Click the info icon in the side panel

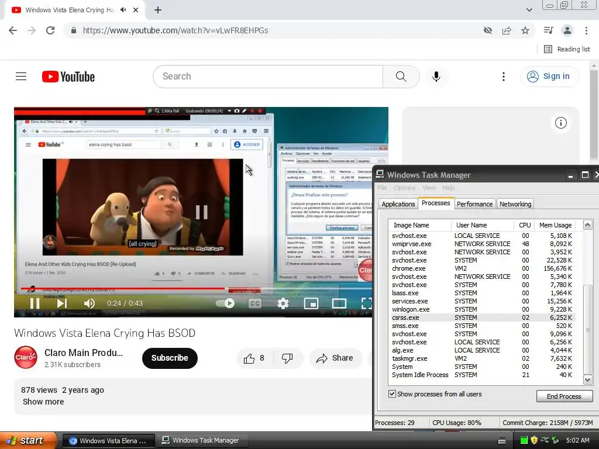(x=560, y=123)
